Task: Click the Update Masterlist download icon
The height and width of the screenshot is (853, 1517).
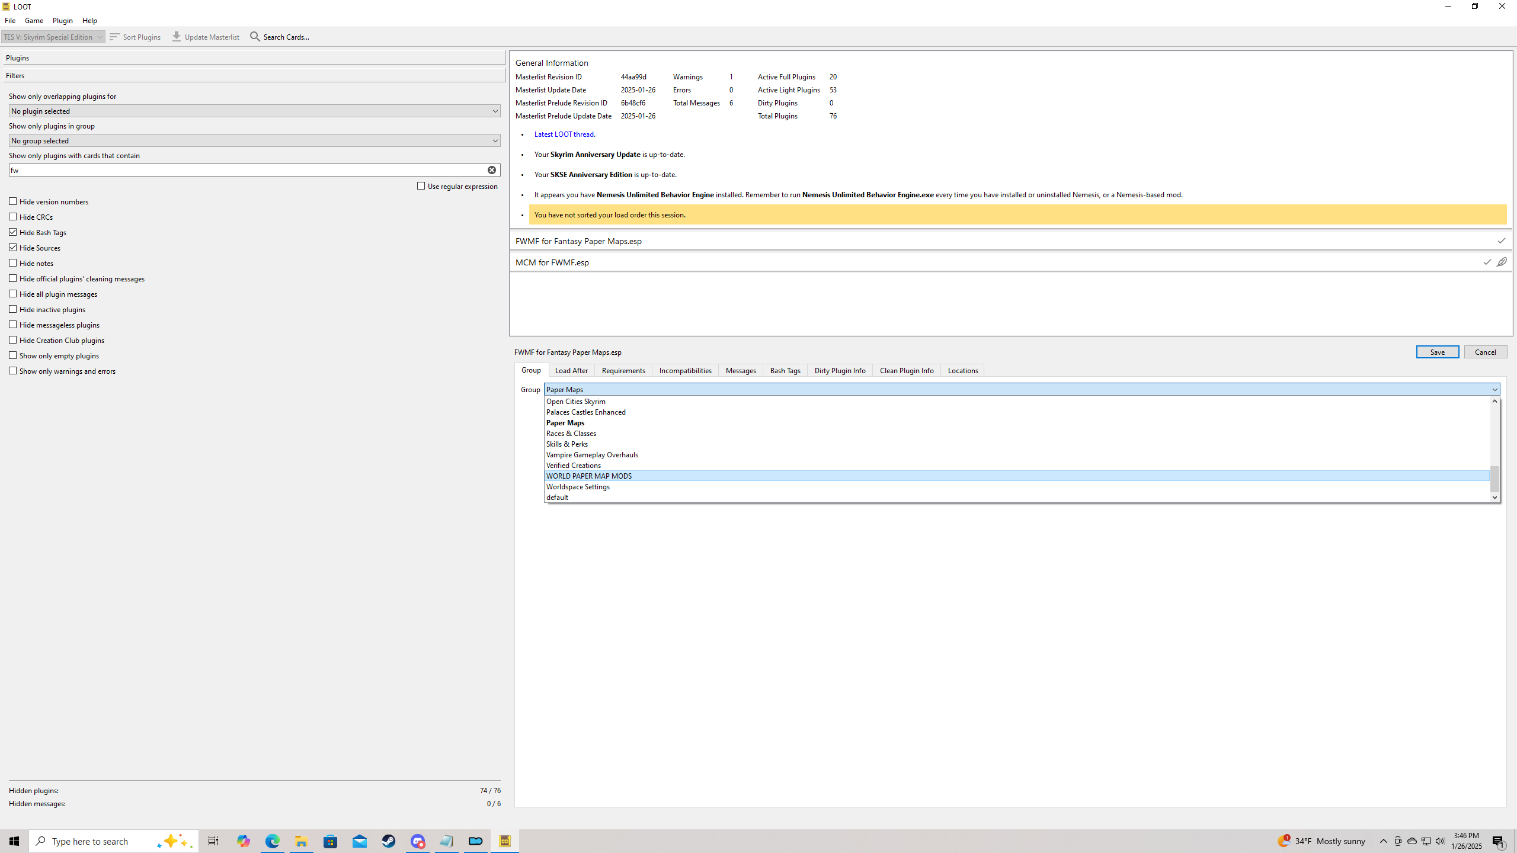Action: tap(177, 37)
